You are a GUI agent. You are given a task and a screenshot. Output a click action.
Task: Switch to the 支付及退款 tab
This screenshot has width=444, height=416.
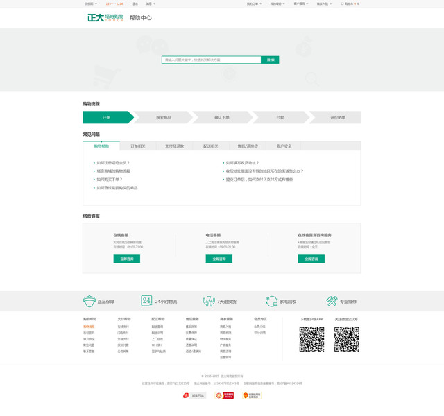point(174,146)
